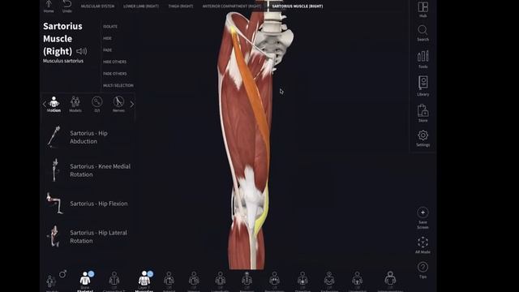The width and height of the screenshot is (519, 292).
Task: Click HIDE option
Action: pyautogui.click(x=107, y=38)
